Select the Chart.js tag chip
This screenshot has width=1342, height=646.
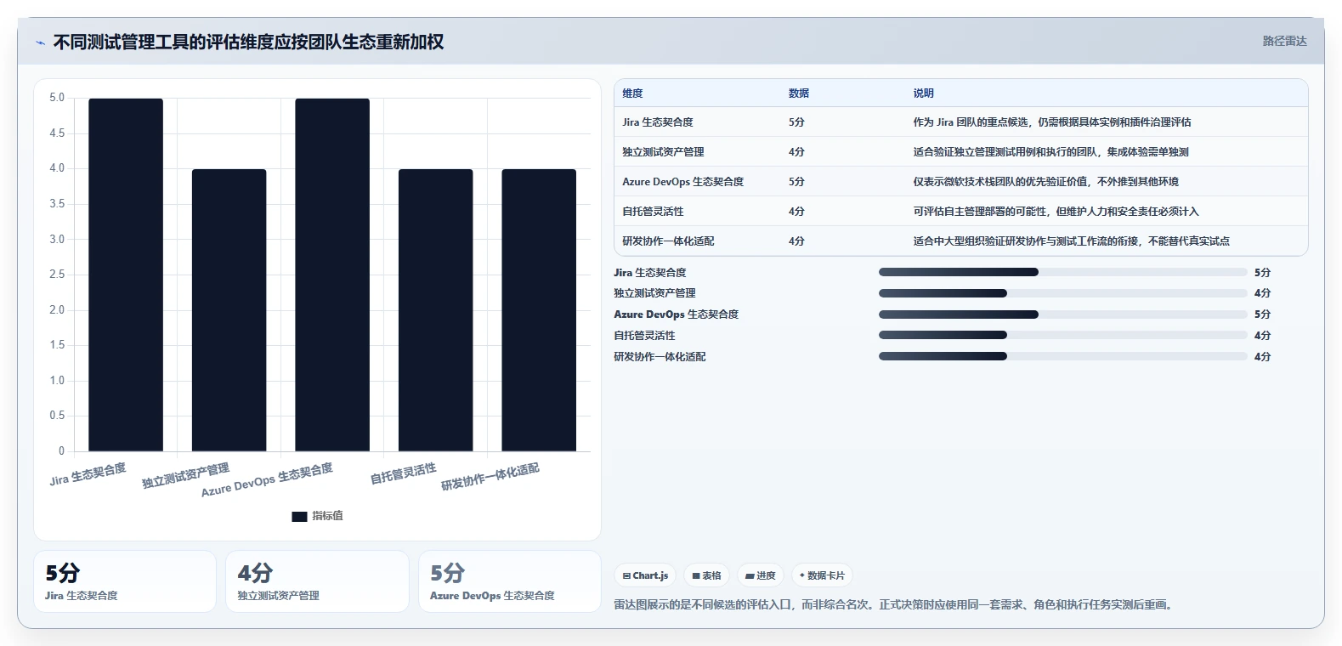click(x=645, y=575)
